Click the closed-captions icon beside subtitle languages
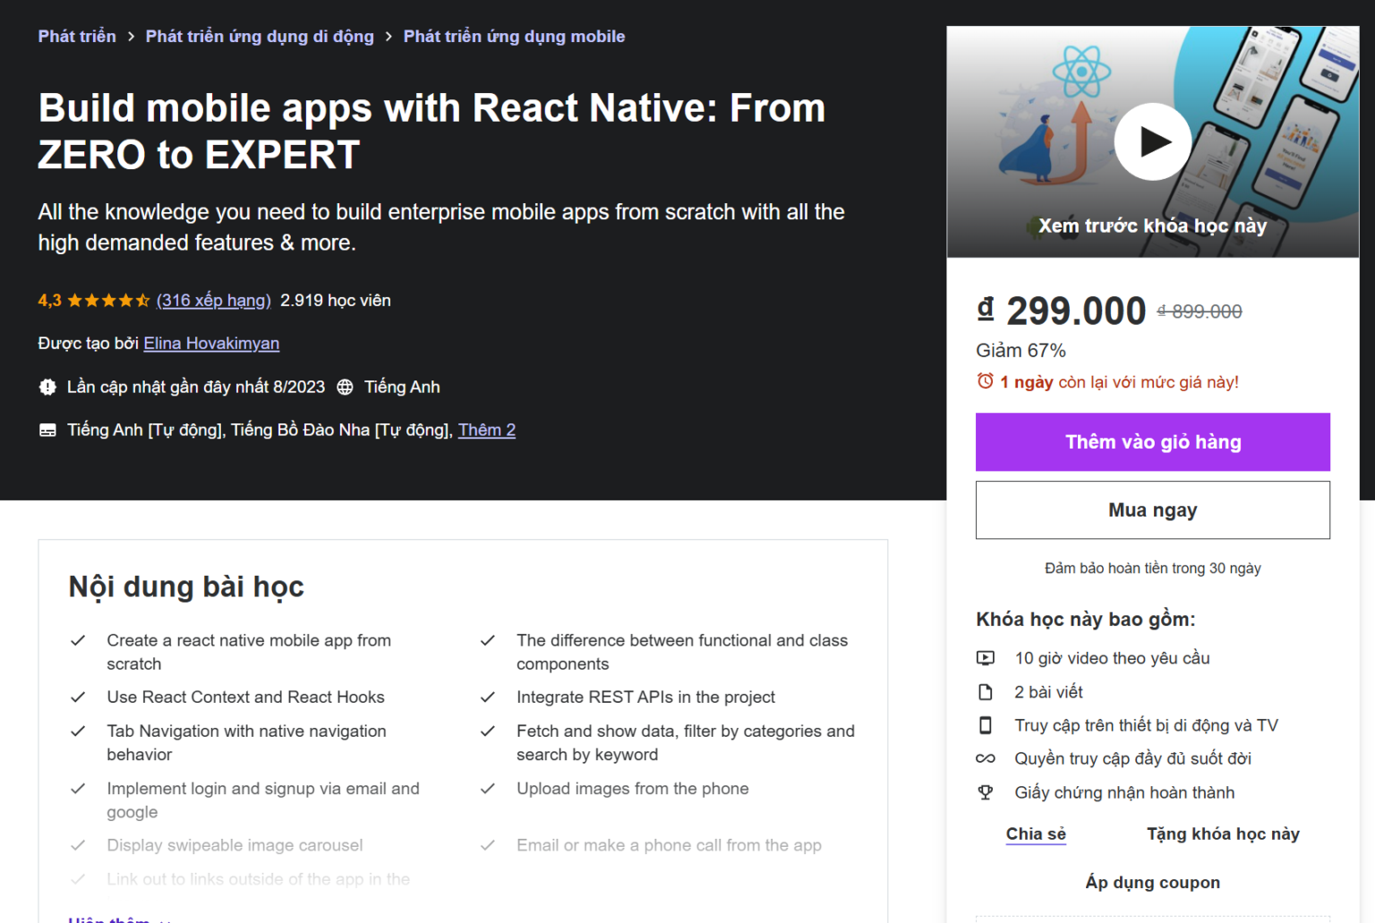Viewport: 1375px width, 923px height. [48, 430]
